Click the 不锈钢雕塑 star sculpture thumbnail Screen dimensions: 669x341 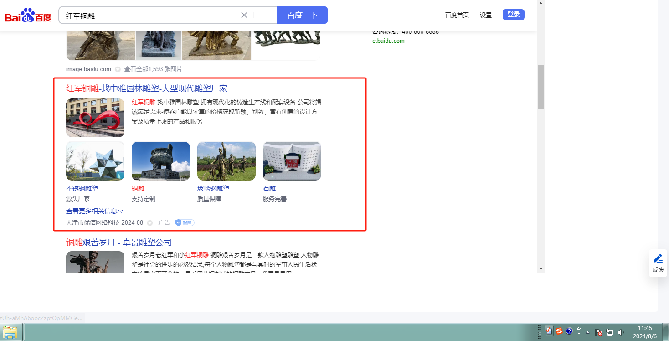95,161
